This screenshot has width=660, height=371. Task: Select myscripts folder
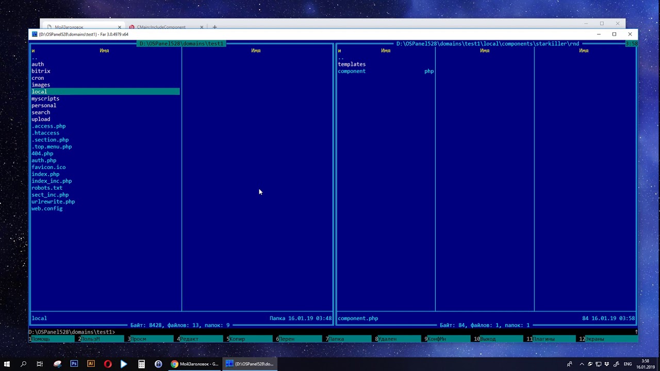(45, 98)
